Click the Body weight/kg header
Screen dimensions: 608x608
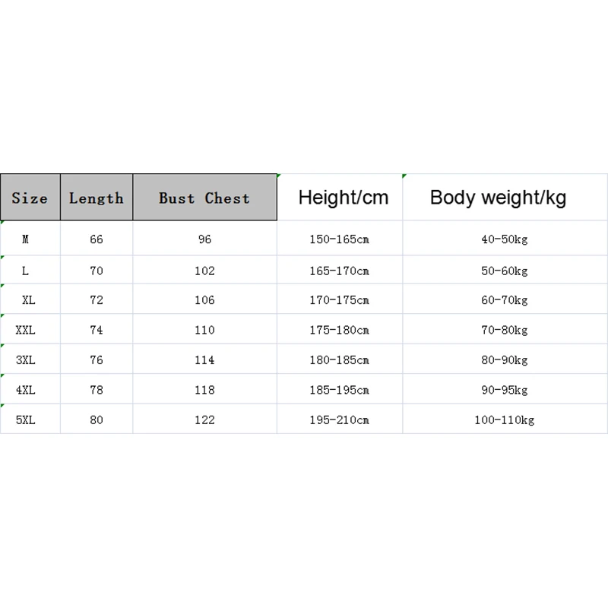pos(498,198)
